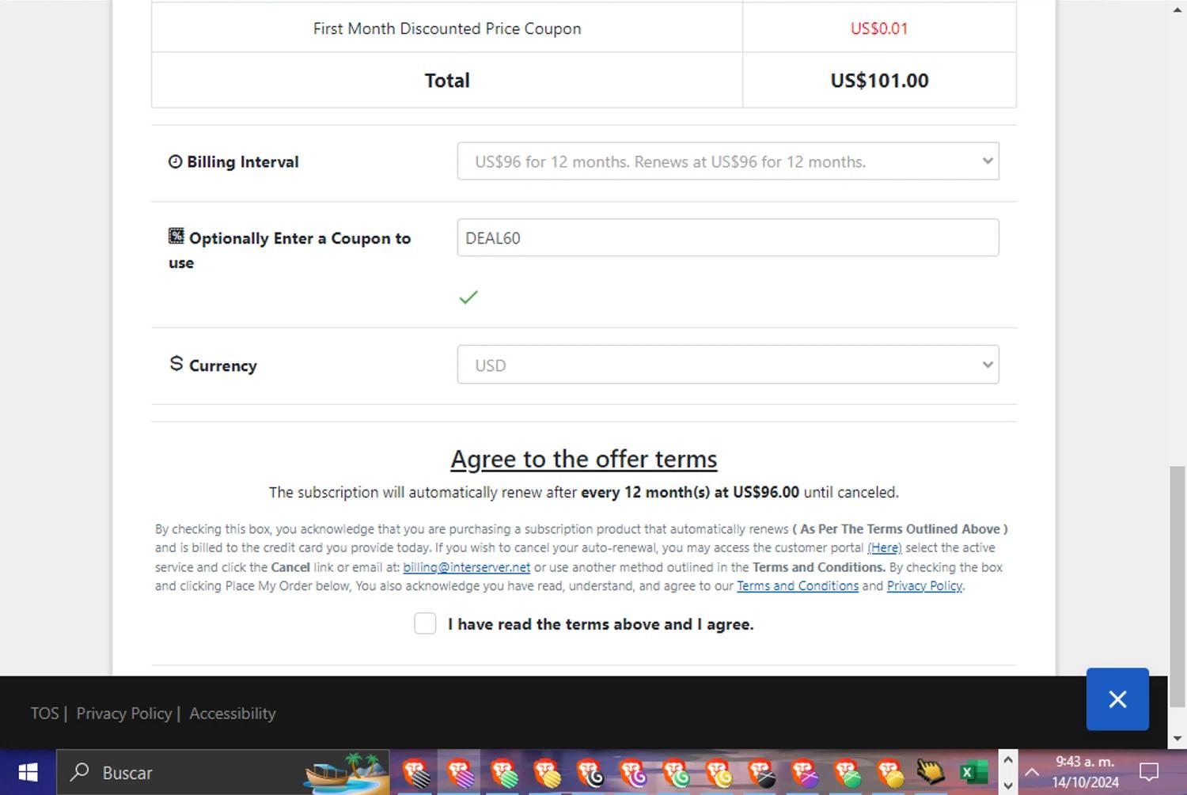
Task: Open the taskbar clock showing 9:43 a. m.
Action: 1085,772
